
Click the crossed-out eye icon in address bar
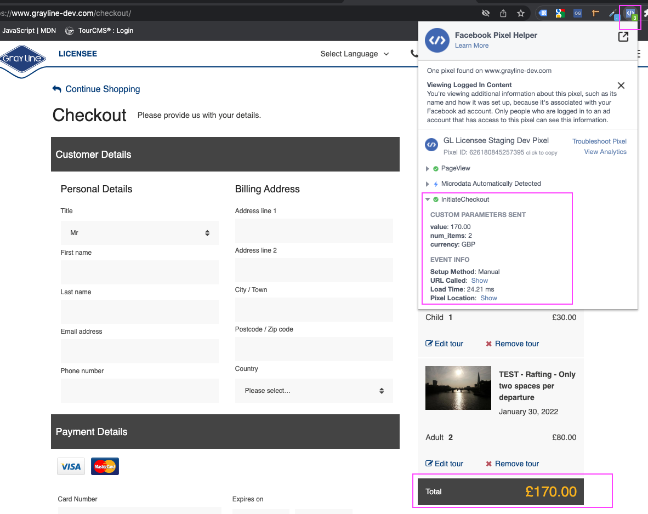pyautogui.click(x=486, y=13)
